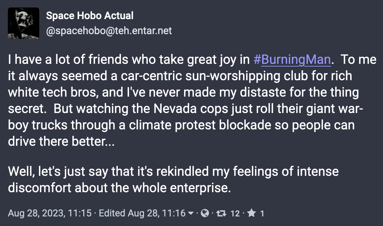Click the boost (reblog) arrows icon
Viewport: 383px width, 226px height.
click(x=222, y=214)
